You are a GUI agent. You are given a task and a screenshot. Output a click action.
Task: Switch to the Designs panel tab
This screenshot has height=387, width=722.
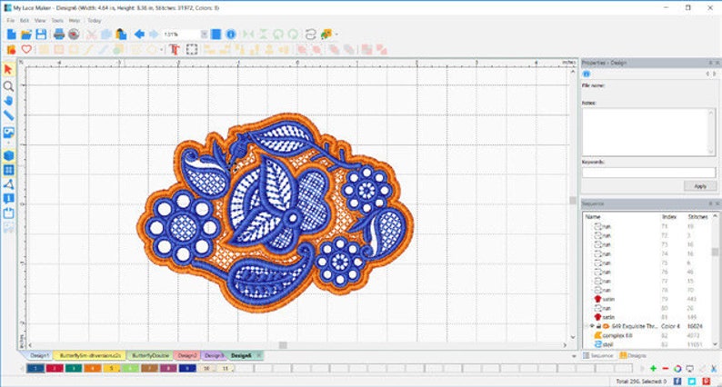click(x=634, y=356)
